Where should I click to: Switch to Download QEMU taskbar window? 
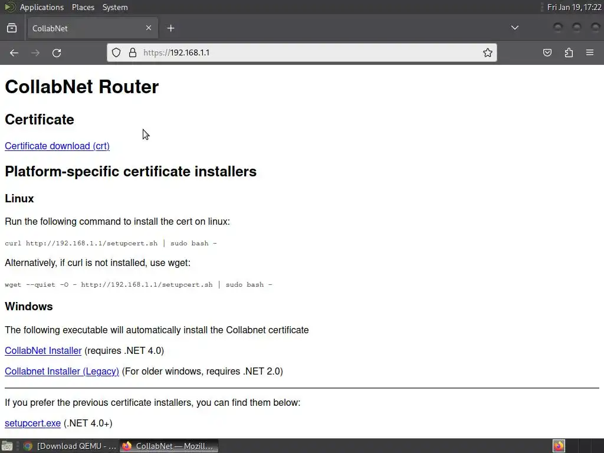click(70, 446)
